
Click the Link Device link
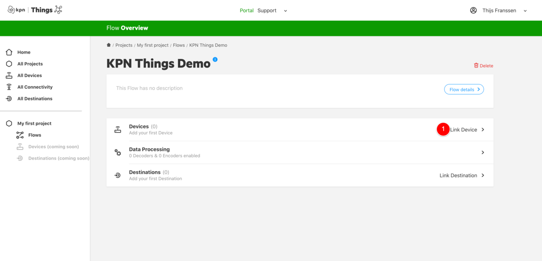tap(463, 130)
